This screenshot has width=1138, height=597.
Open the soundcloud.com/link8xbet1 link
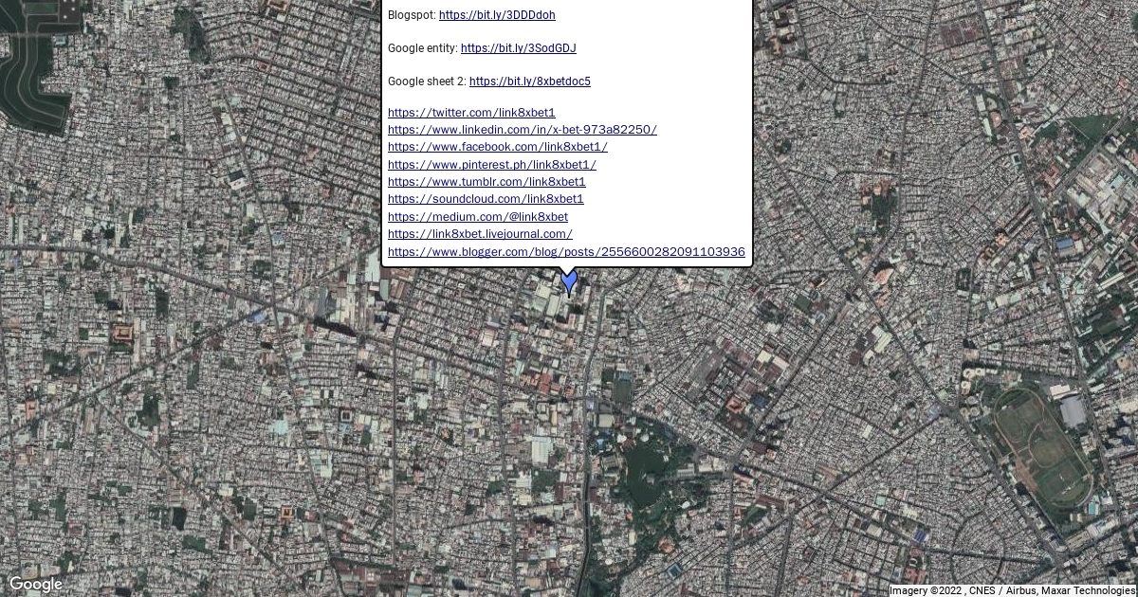click(486, 199)
